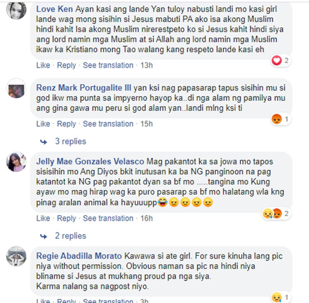This screenshot has width=309, height=303.
Task: Open Regie Abadilla Morato's profile picture
Action: pyautogui.click(x=16, y=256)
